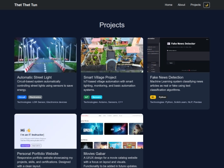Click the description starting 'Machine Learning system'

click(176, 85)
